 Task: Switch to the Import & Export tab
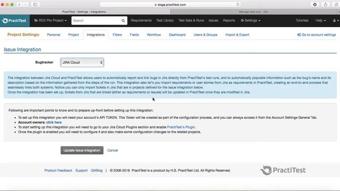237,35
